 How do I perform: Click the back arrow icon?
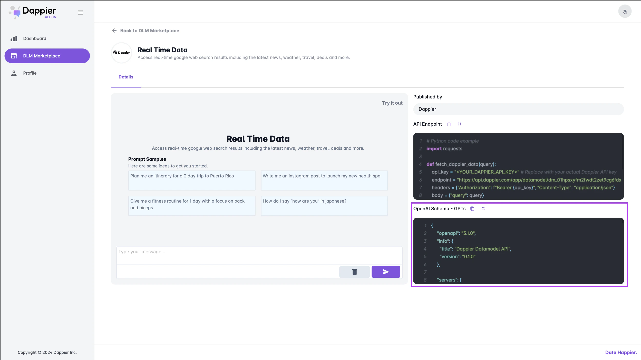coord(114,31)
